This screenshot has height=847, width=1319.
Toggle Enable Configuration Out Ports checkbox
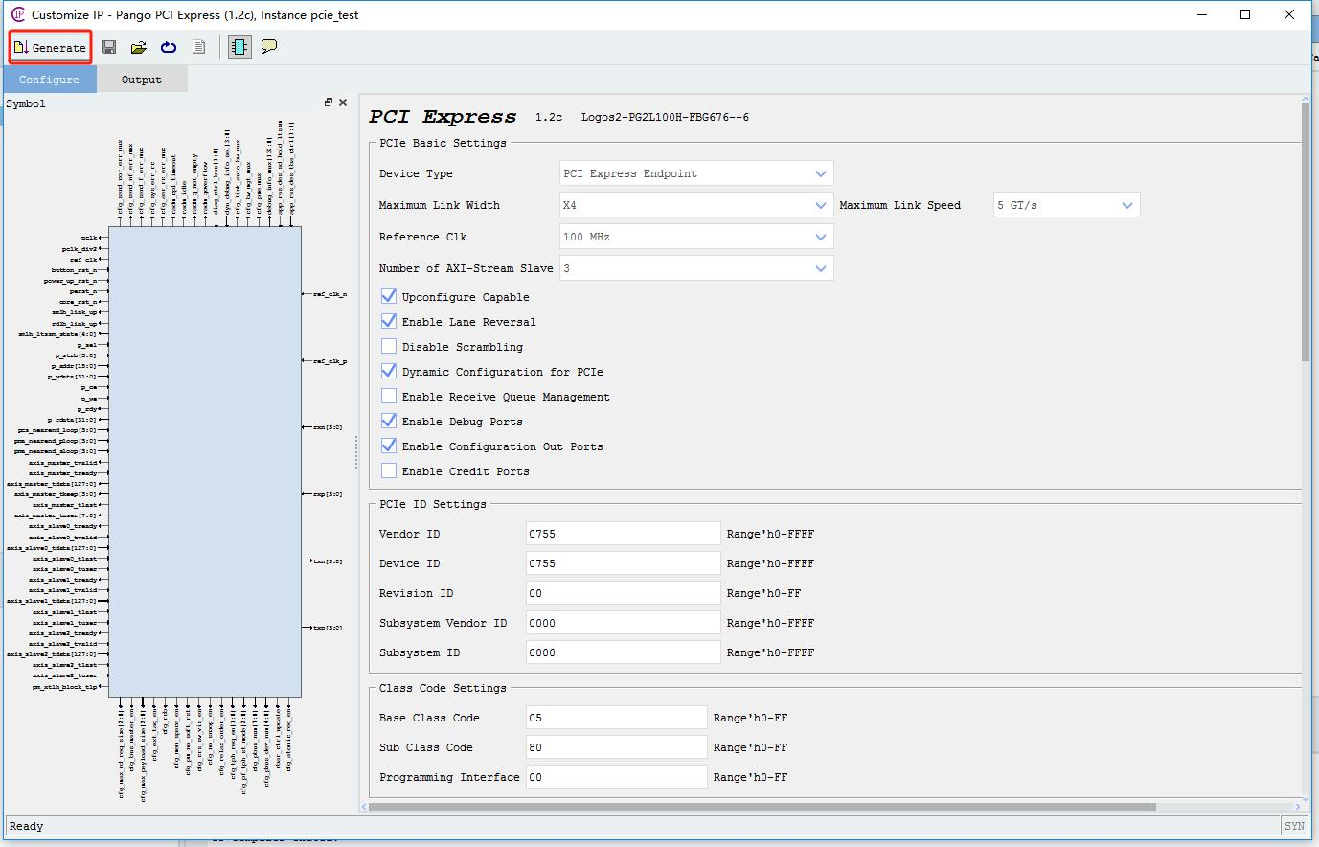coord(388,446)
